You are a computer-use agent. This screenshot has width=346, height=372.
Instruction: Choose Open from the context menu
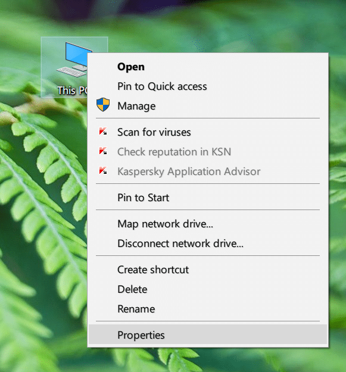[x=208, y=67]
